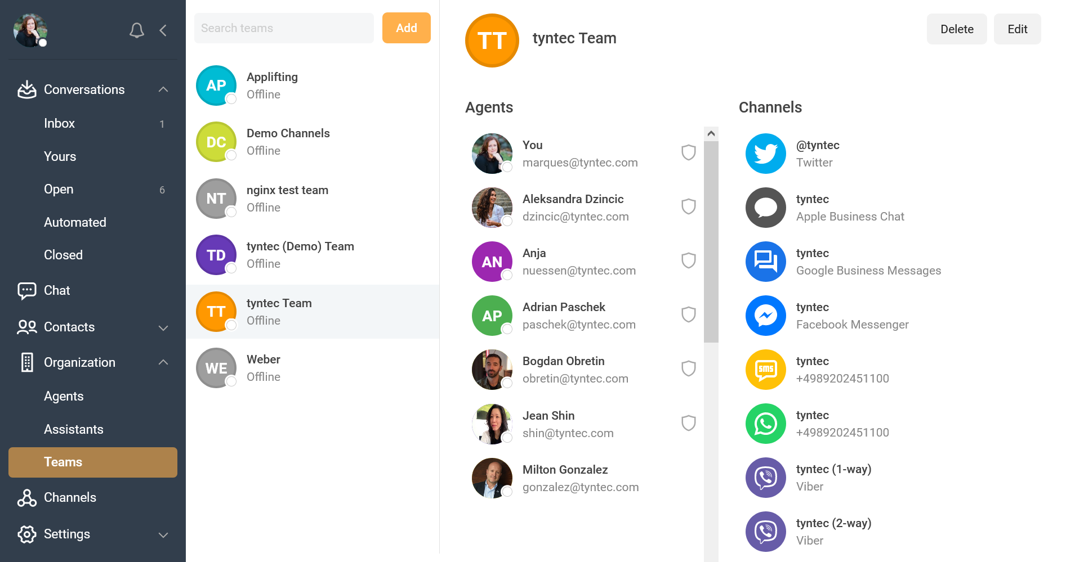Image resolution: width=1066 pixels, height=562 pixels.
Task: Click the nginx test team name
Action: [287, 190]
